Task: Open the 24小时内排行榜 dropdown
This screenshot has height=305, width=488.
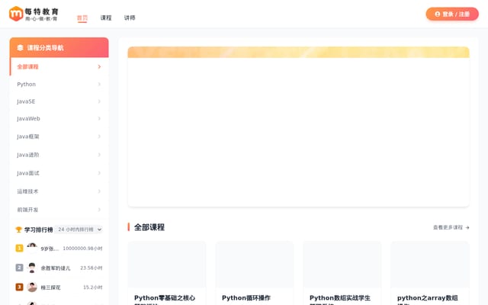Action: pos(79,230)
